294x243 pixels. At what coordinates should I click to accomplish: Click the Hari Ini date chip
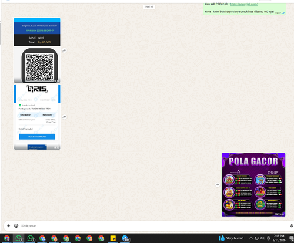149,7
